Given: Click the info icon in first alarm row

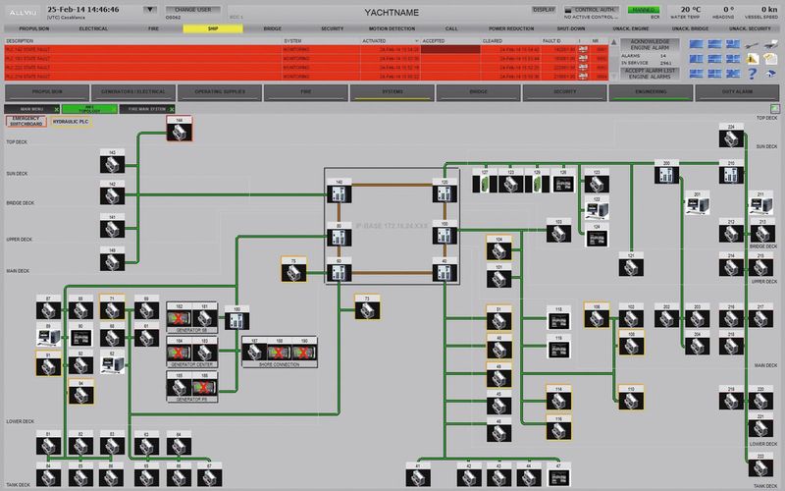Looking at the screenshot, I should point(583,50).
